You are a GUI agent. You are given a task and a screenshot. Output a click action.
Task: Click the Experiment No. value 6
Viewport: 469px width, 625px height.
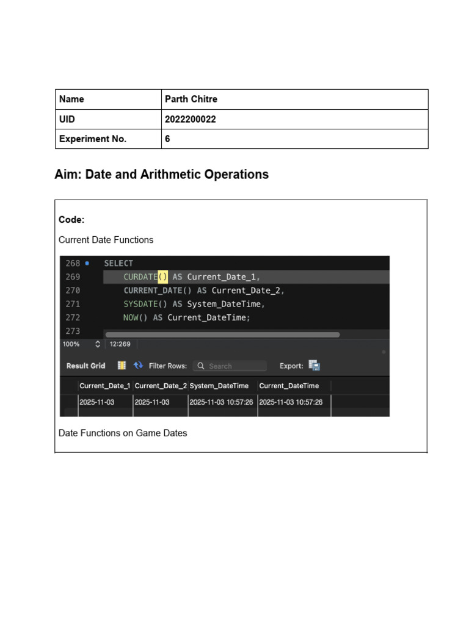pyautogui.click(x=167, y=139)
